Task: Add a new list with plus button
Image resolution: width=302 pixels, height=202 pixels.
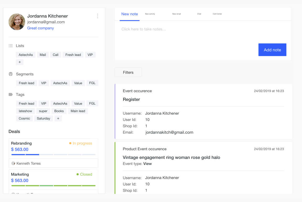Action: 20,62
